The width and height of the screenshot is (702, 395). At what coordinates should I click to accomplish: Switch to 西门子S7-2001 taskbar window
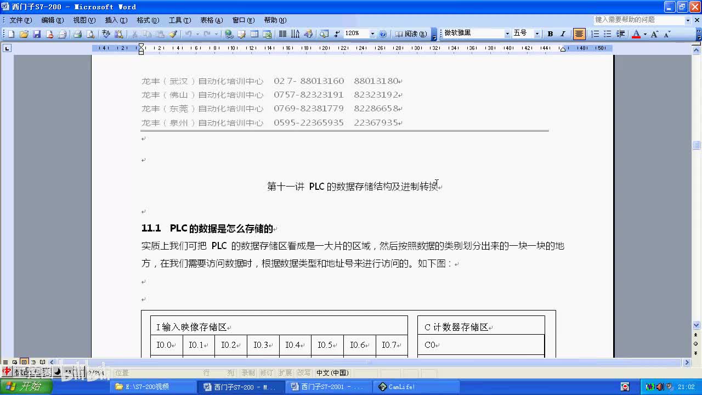pos(330,387)
